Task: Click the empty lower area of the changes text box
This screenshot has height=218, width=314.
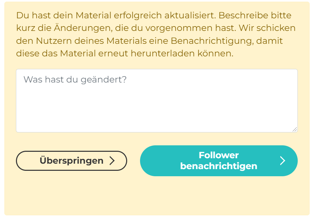Action: [157, 117]
